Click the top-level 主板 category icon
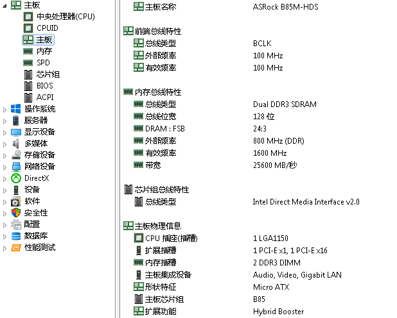This screenshot has height=318, width=397. click(16, 5)
